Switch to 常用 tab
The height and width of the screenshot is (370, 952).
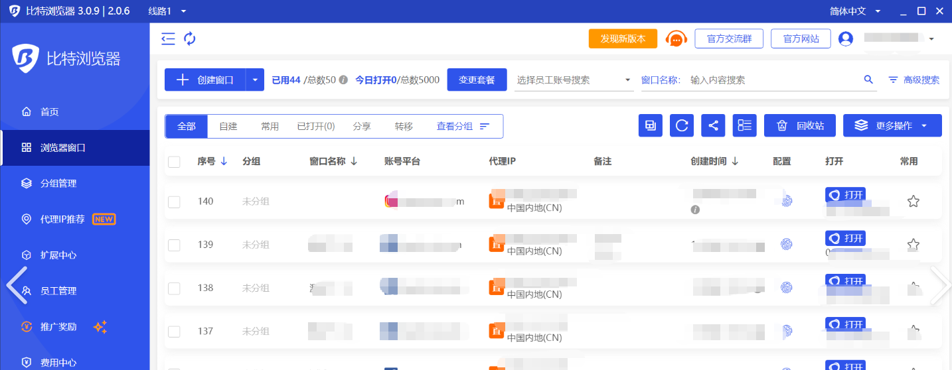270,126
